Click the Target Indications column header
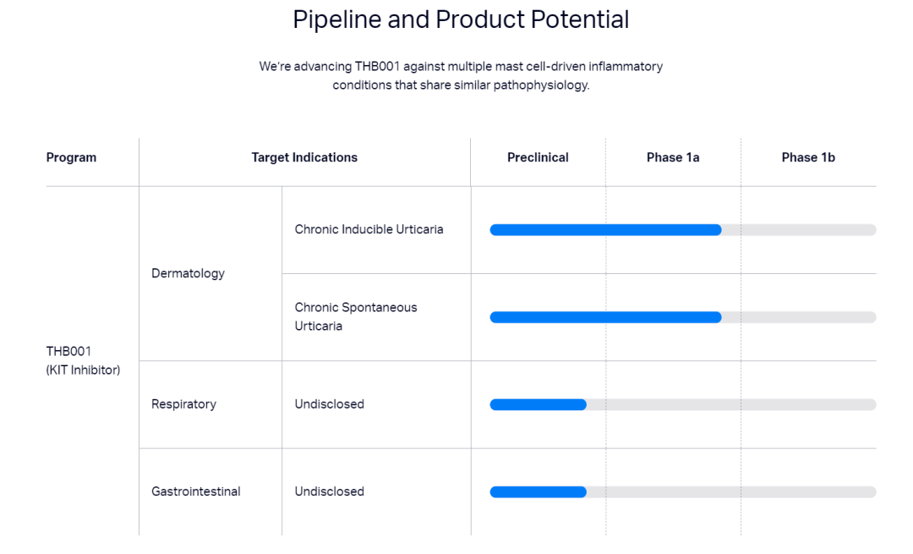Screen dimensions: 913x554 pos(304,157)
